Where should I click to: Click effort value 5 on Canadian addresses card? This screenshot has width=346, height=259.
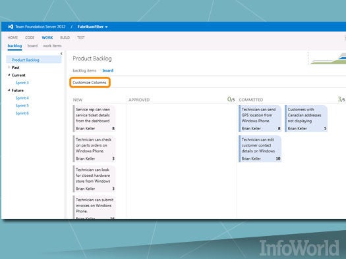[325, 128]
